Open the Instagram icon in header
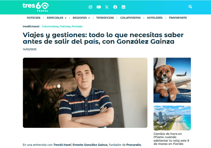 point(90,7)
